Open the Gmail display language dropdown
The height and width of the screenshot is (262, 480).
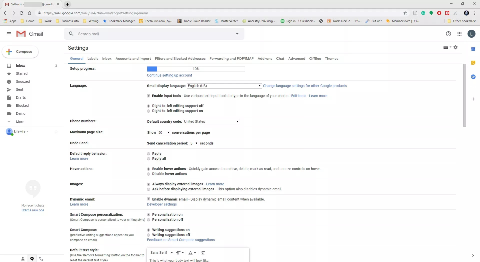point(224,86)
